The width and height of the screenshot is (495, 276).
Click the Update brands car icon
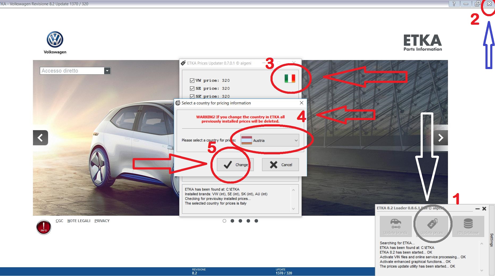pos(396,226)
